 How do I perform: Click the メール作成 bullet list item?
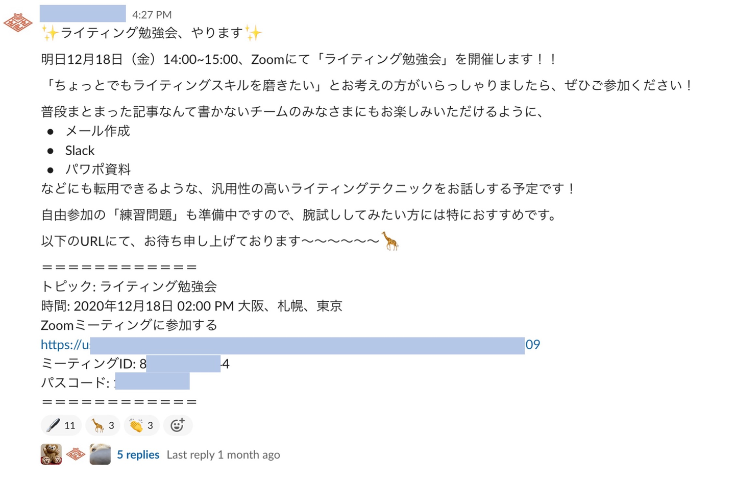point(97,131)
